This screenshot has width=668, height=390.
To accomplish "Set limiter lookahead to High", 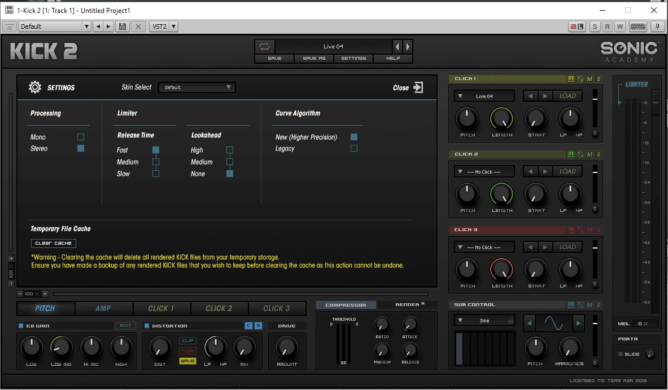I will click(230, 150).
